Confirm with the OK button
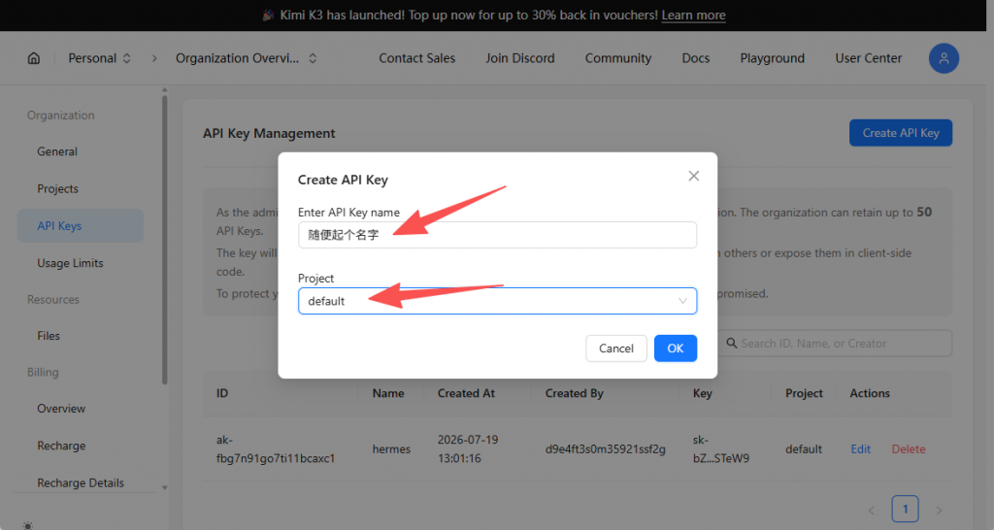Screen dimensions: 994x530 tap(676, 348)
